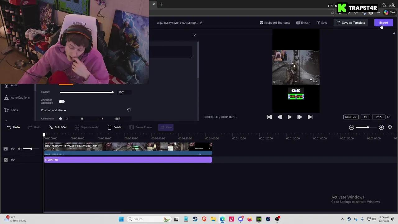Image resolution: width=398 pixels, height=224 pixels.
Task: Click the Crop tool button
Action: coord(166,127)
